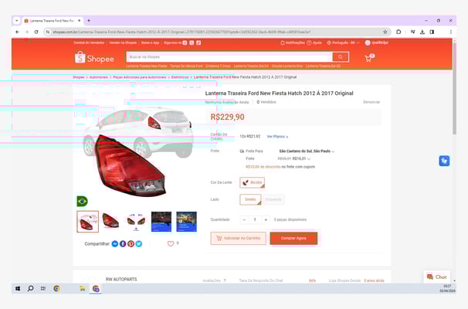This screenshot has width=468, height=309.
Task: Bookmark page with star icon
Action: [x=385, y=32]
